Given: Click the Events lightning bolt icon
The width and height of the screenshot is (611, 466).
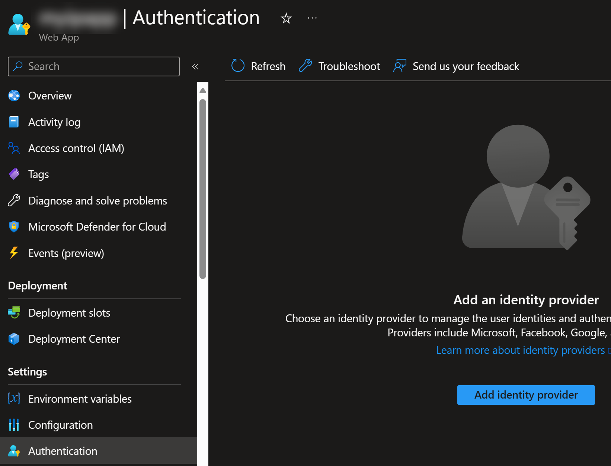Looking at the screenshot, I should pos(14,253).
